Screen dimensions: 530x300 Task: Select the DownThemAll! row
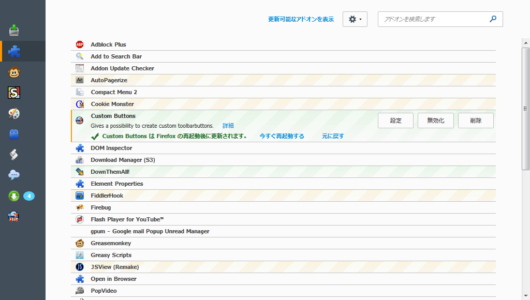283,172
